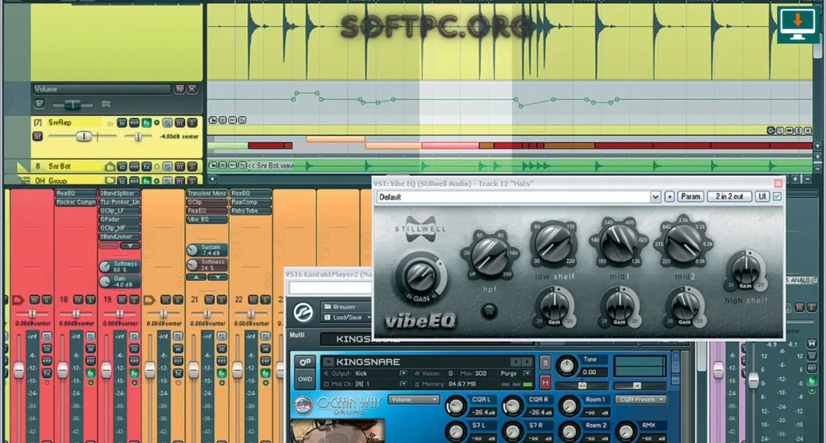Click the plus preset button in Vibe EQ

pyautogui.click(x=669, y=197)
